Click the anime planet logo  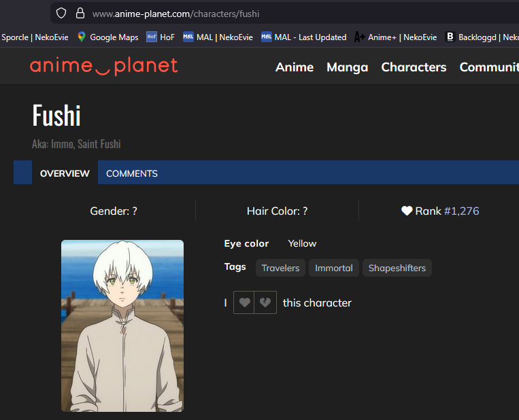coord(103,66)
